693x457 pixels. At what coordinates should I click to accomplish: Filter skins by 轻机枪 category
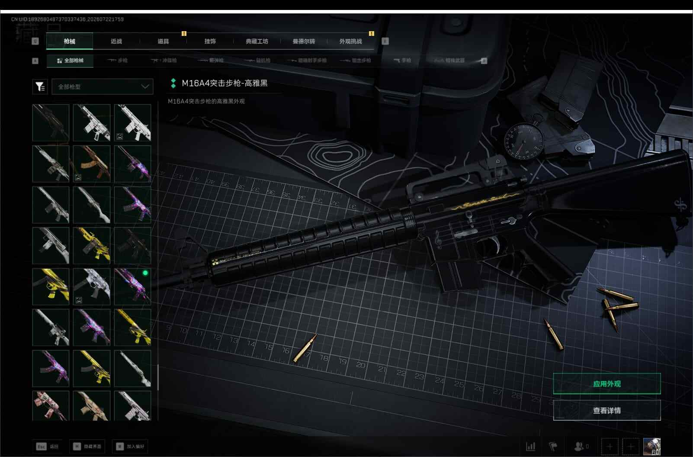258,61
